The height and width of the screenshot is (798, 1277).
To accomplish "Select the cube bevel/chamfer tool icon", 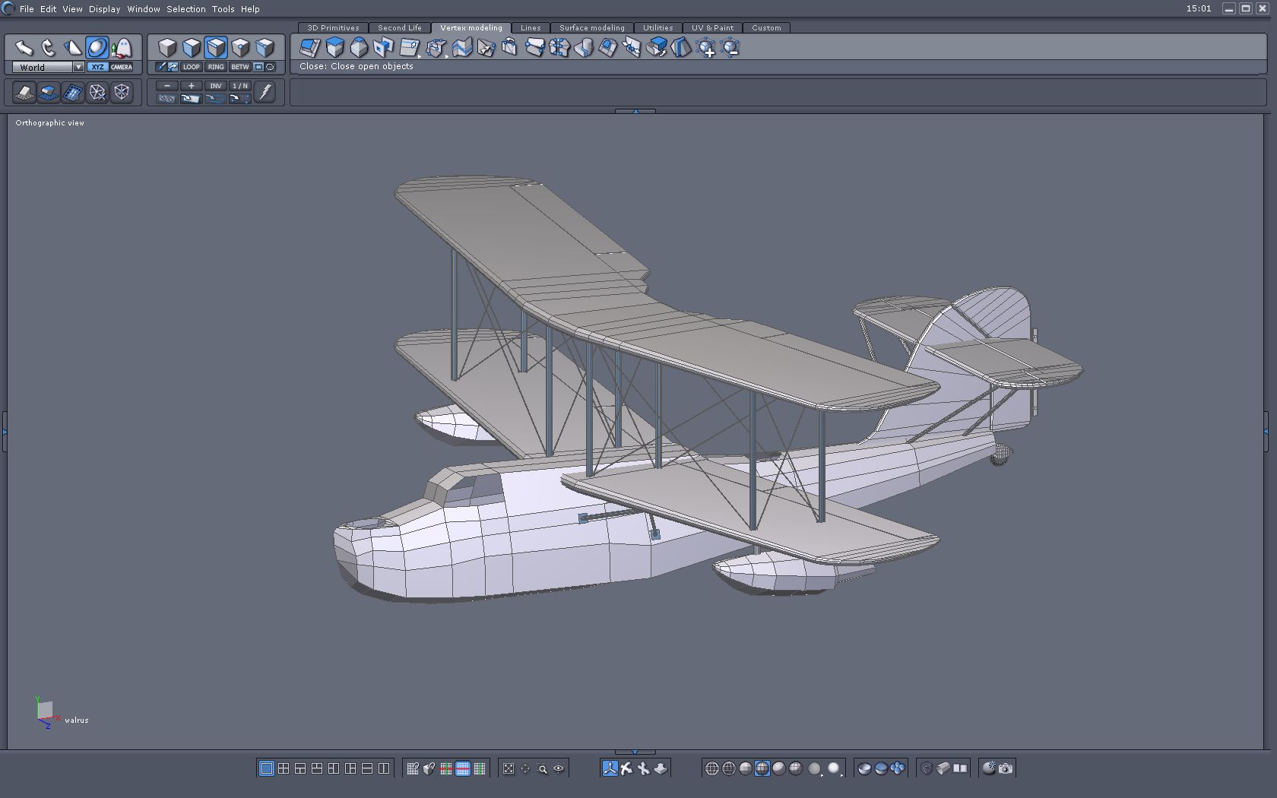I will tap(359, 48).
